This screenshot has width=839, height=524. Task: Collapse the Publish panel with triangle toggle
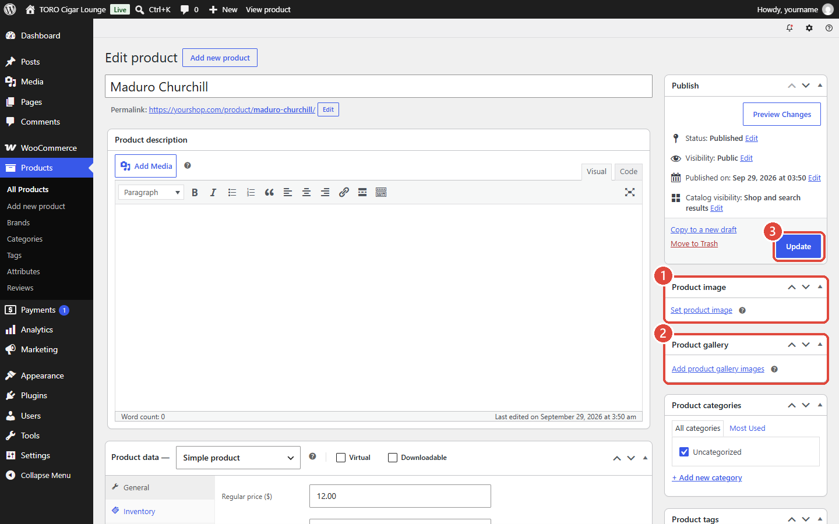820,86
